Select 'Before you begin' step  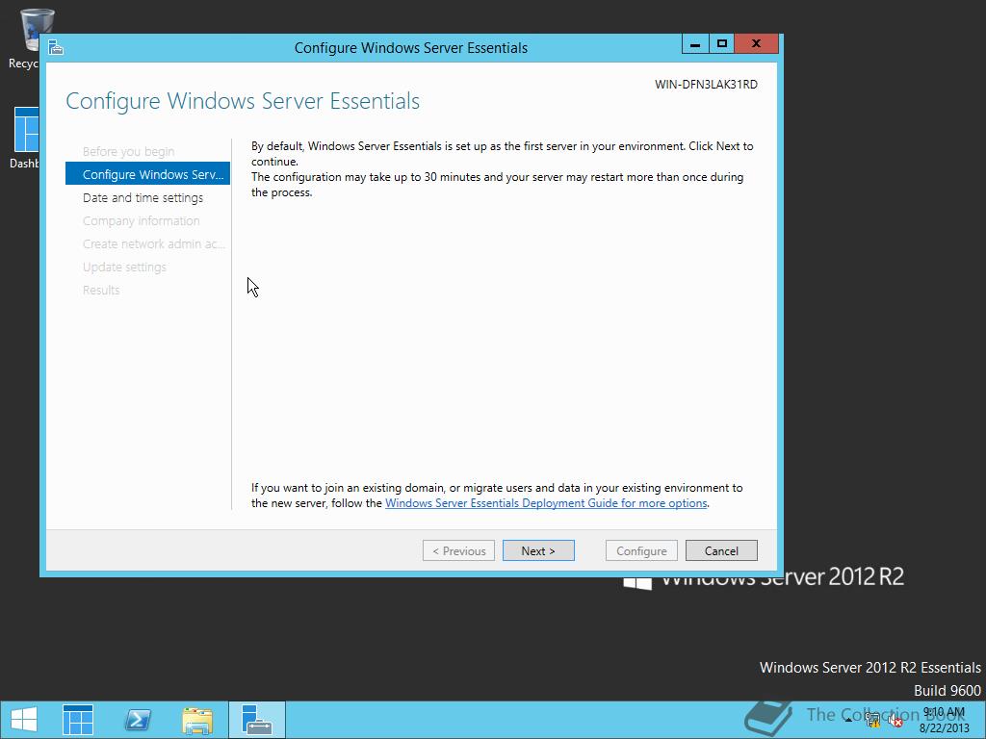[128, 151]
